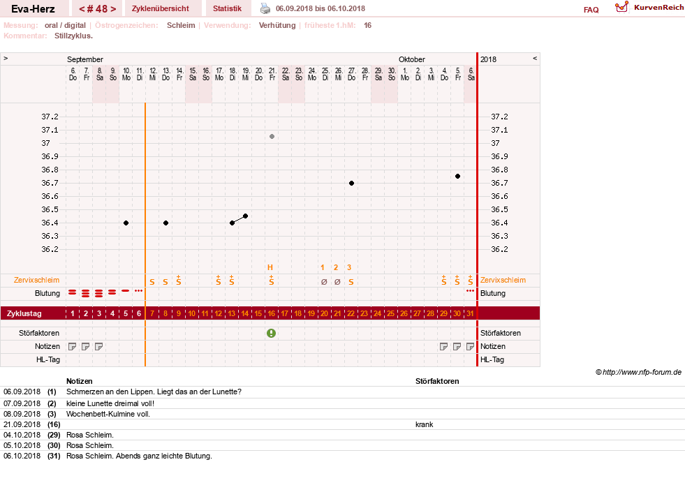Open the Zyklenübersicht tab
This screenshot has height=492, width=685.
(161, 9)
